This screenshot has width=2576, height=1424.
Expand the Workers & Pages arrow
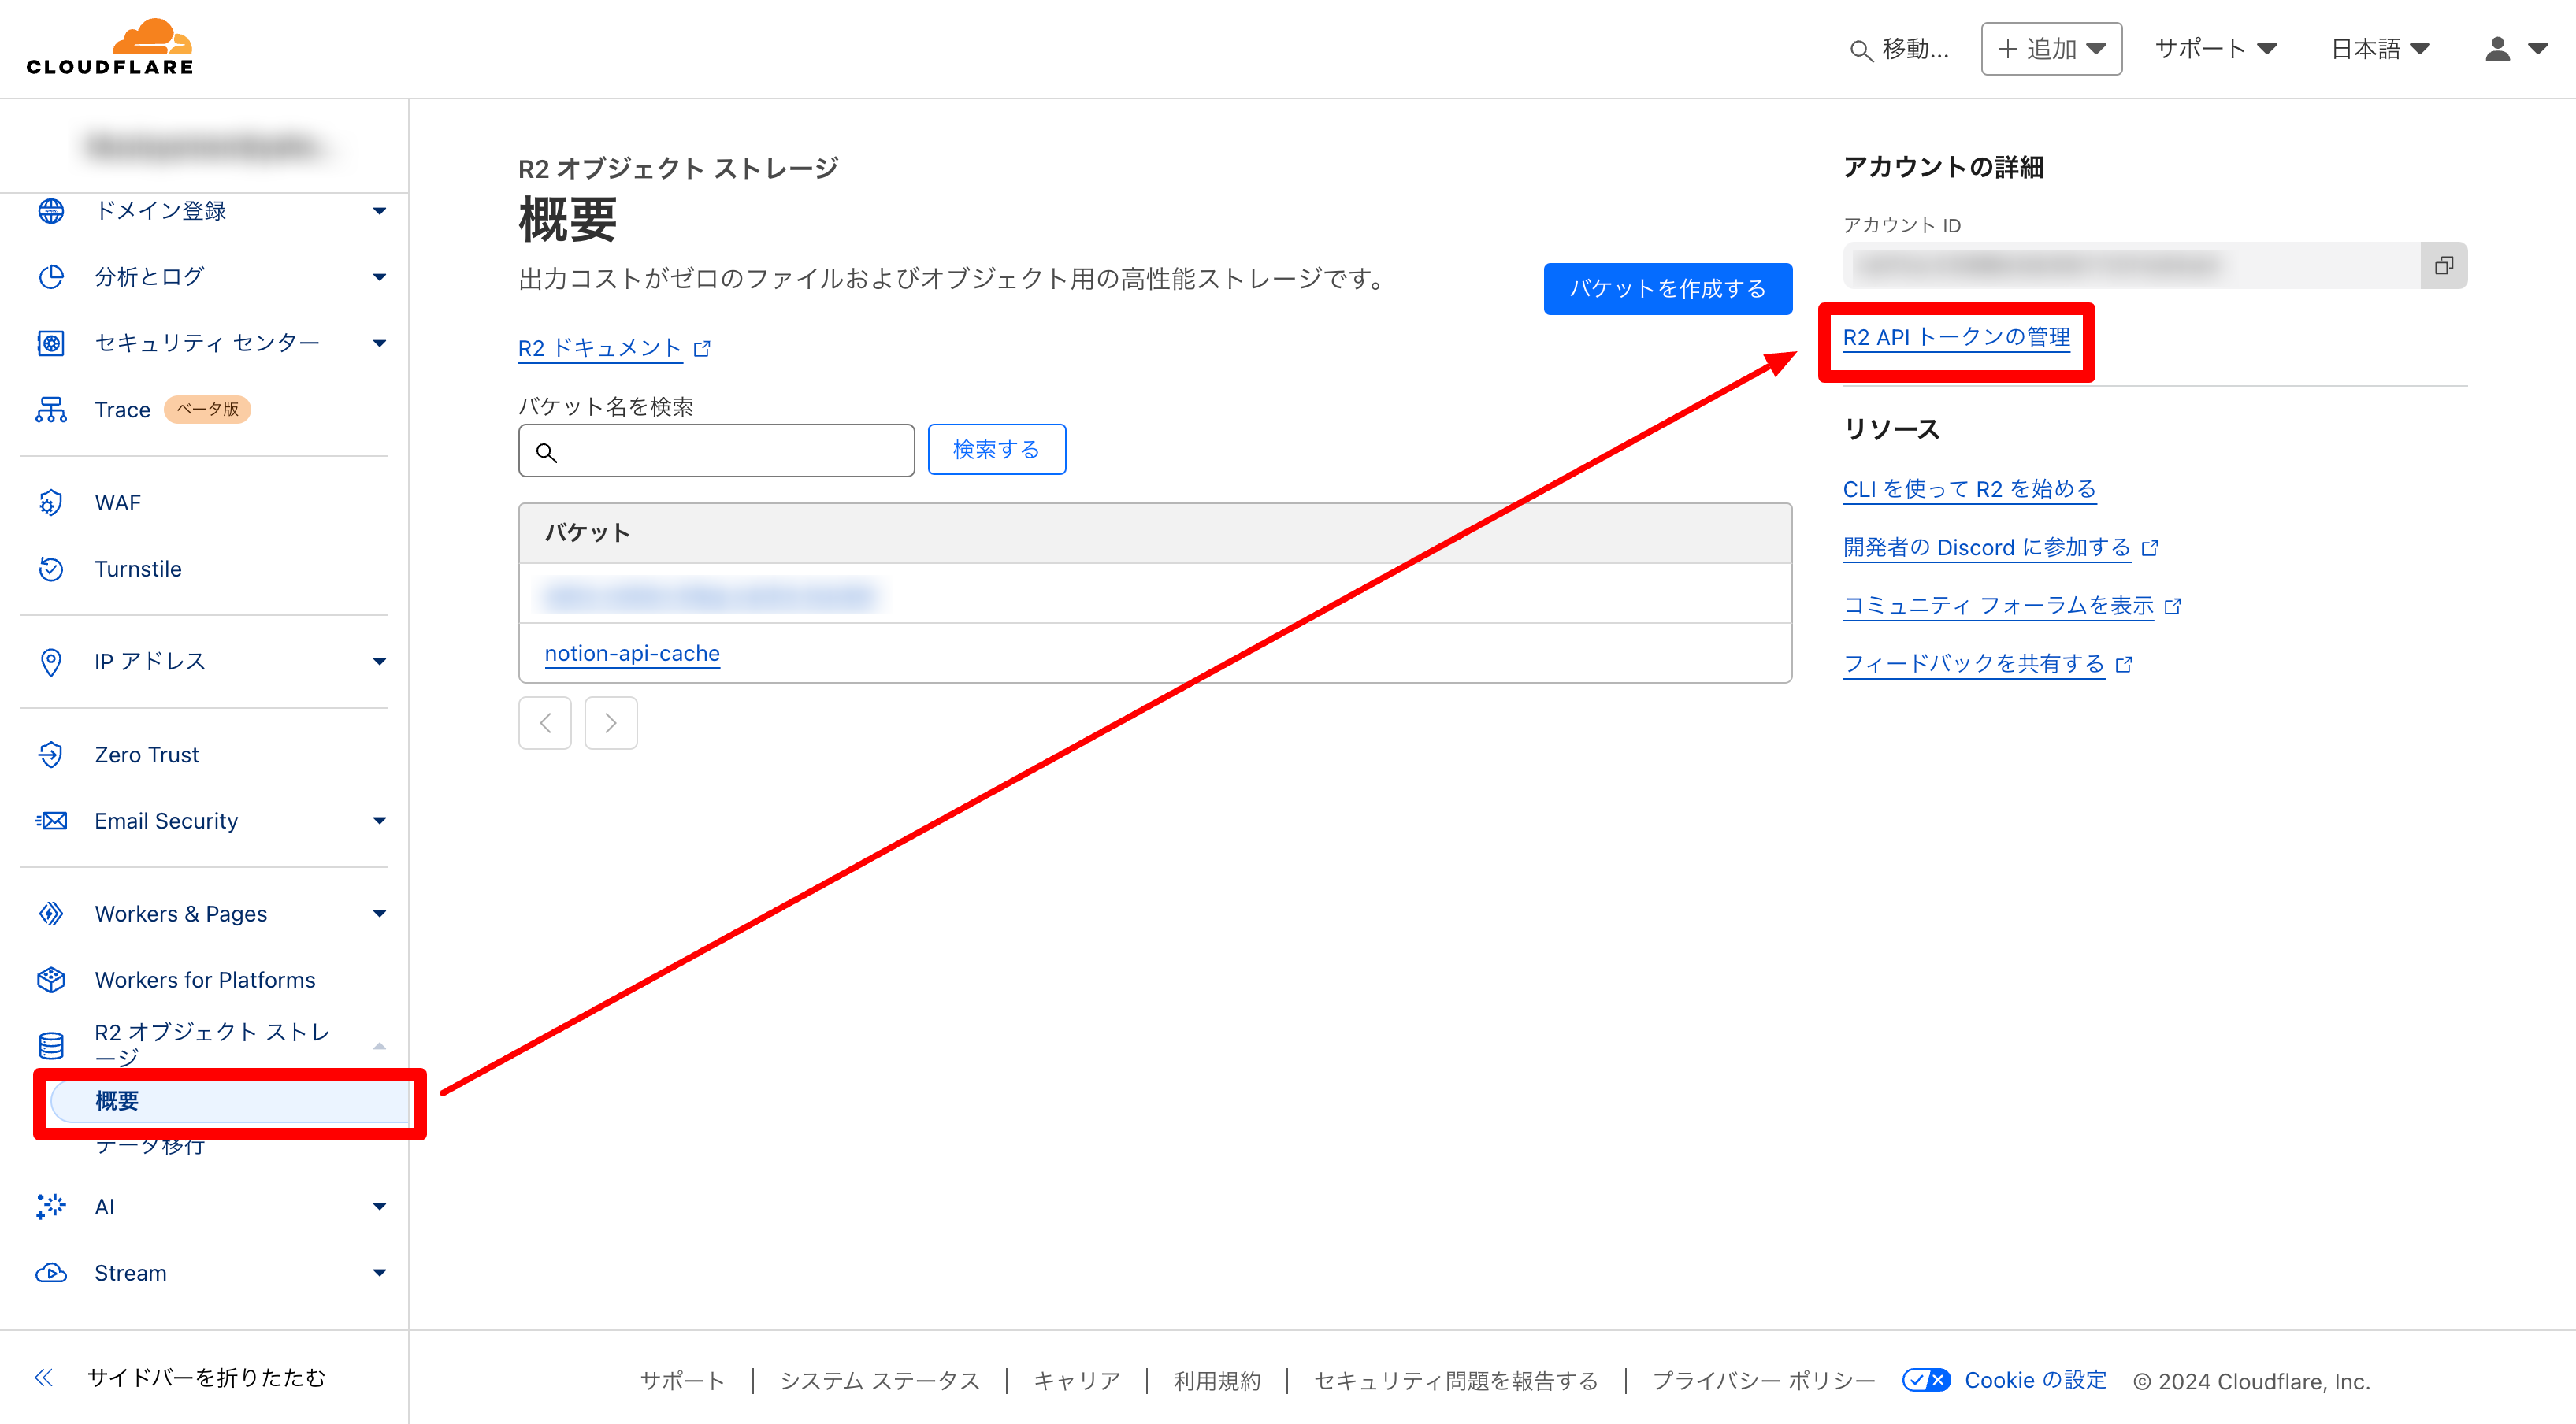379,914
